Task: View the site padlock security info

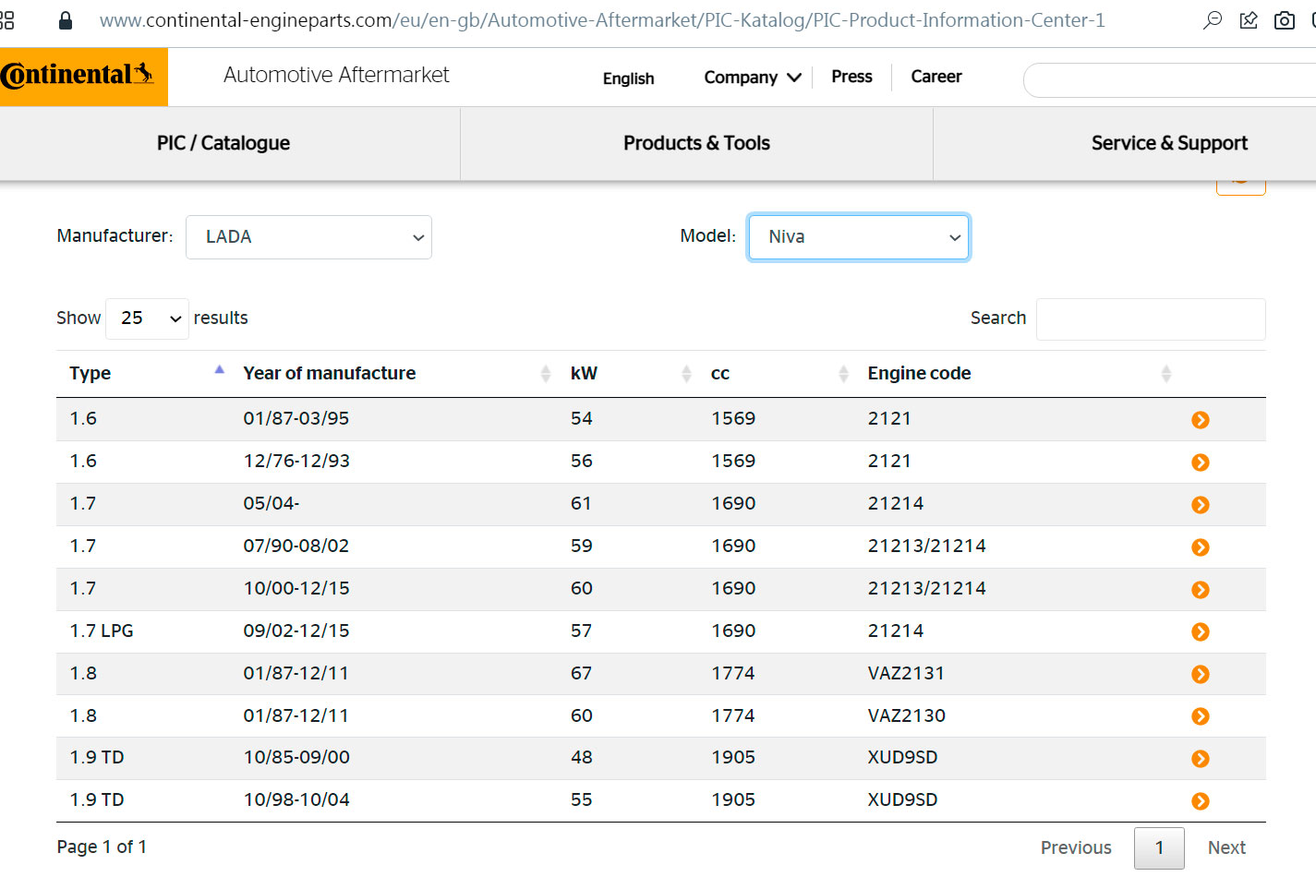Action: (x=66, y=20)
